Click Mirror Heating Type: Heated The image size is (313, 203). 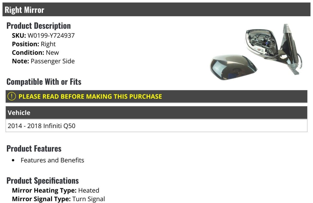tap(56, 190)
